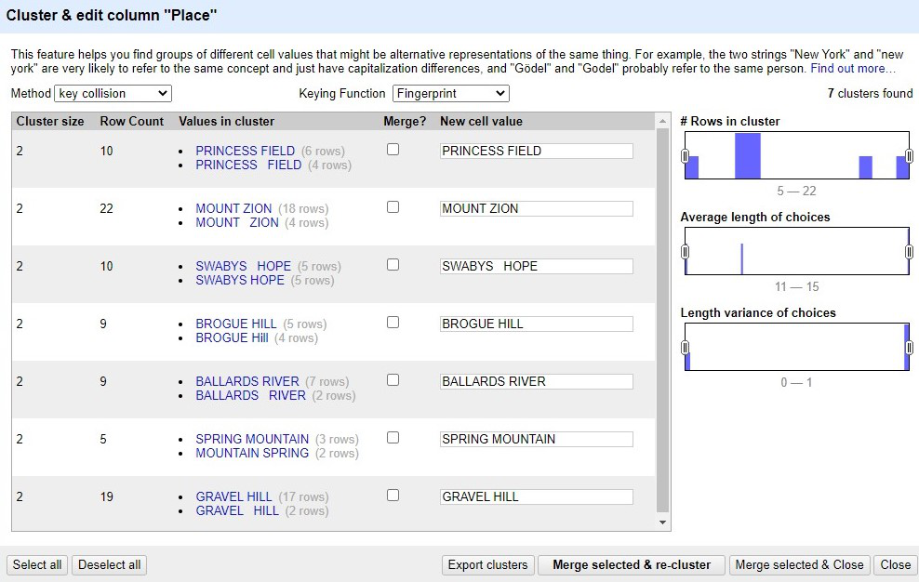
Task: Adjust the "Average length of choices" range slider
Action: click(687, 251)
